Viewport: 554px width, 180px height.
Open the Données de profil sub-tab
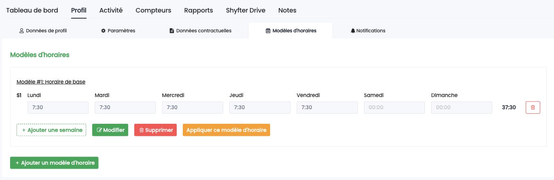pos(43,30)
